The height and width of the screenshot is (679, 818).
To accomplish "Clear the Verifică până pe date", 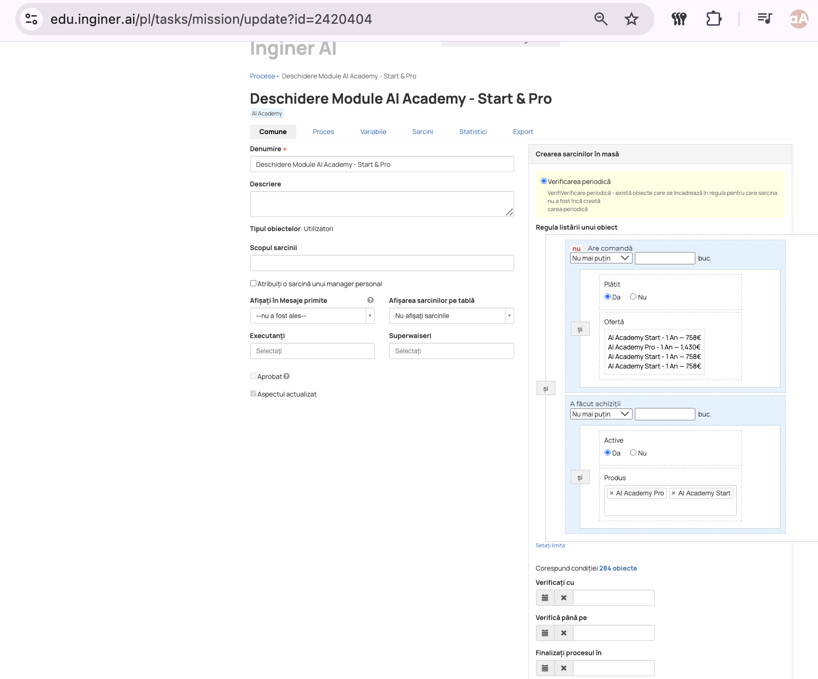I will point(564,633).
